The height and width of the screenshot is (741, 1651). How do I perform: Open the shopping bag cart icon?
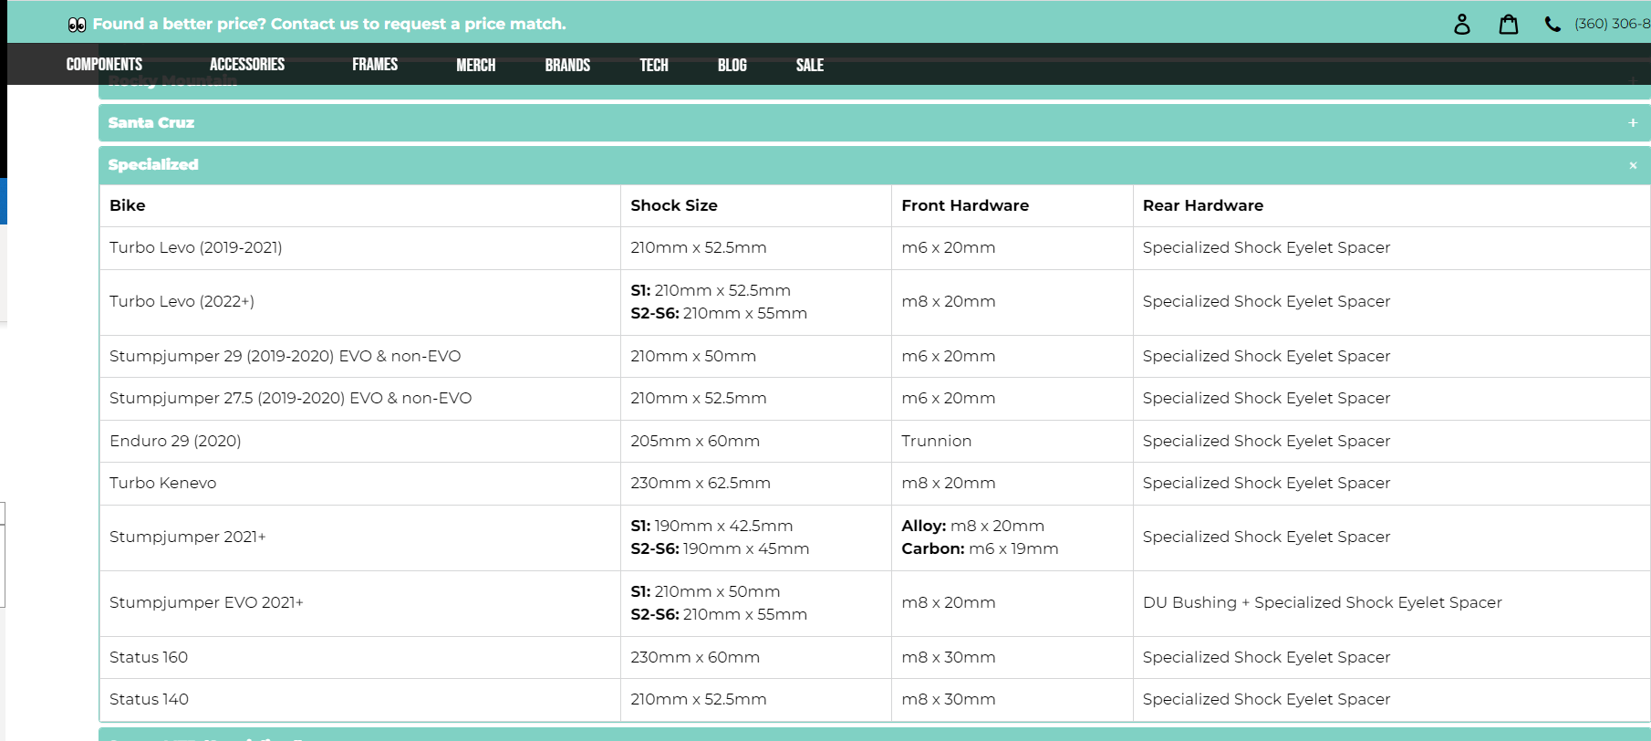(1509, 24)
